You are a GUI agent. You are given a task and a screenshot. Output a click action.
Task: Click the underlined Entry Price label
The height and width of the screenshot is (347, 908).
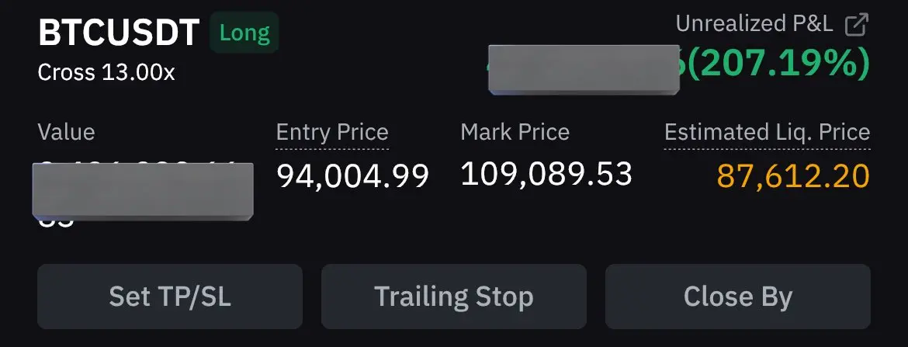coord(332,132)
